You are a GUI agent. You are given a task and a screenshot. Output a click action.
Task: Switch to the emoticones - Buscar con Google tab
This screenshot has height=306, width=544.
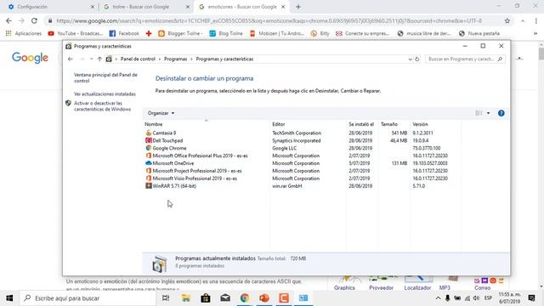pyautogui.click(x=241, y=7)
